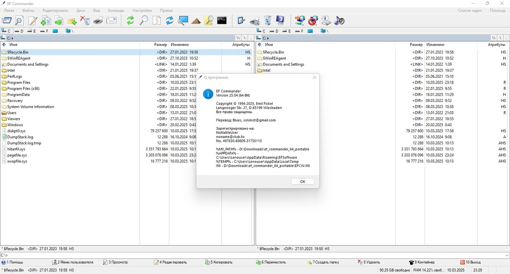Click the Move files green-arrow toolbar icon

tap(59, 20)
